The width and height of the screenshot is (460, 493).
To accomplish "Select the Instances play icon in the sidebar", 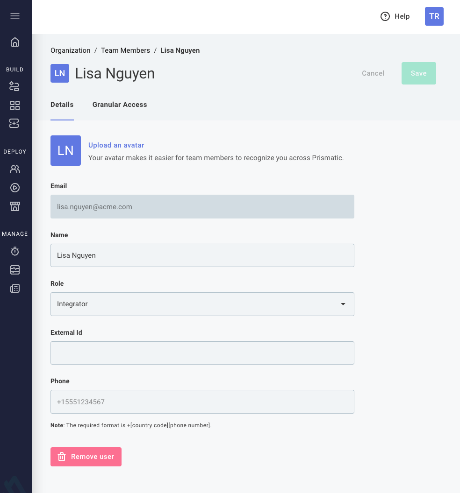I will coord(15,187).
